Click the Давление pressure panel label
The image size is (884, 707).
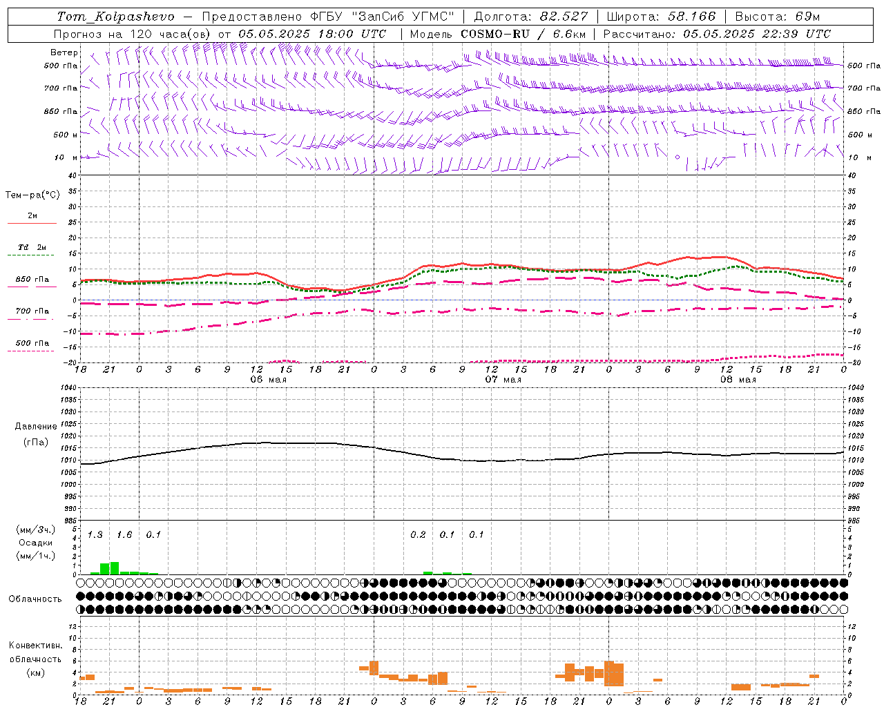(36, 427)
